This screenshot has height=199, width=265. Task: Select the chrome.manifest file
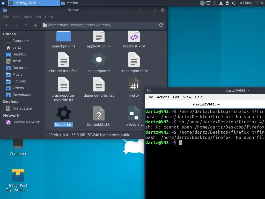click(x=64, y=63)
